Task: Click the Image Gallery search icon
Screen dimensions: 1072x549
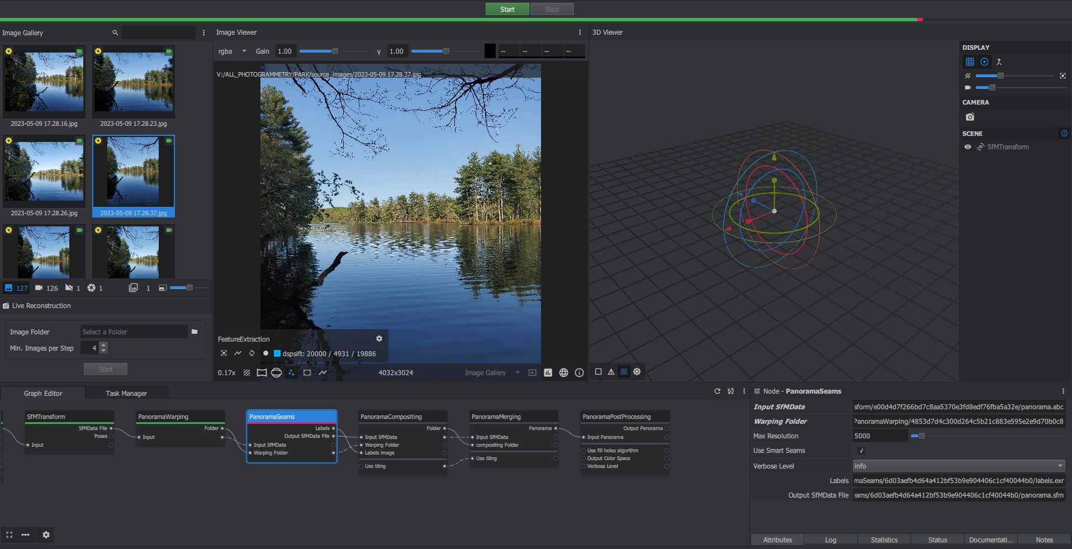Action: (115, 33)
